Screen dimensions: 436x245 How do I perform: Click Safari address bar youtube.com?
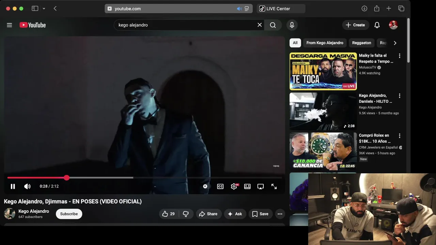point(178,9)
